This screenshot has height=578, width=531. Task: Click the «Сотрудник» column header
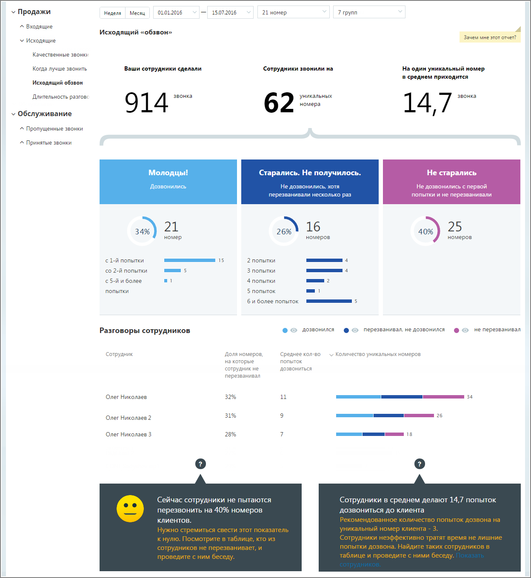pyautogui.click(x=119, y=354)
